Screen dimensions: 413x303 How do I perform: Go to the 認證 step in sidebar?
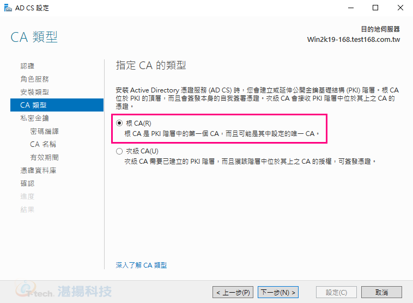27,66
